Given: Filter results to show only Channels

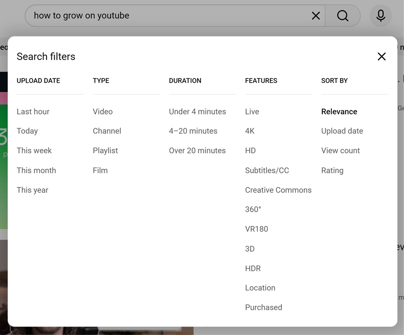Looking at the screenshot, I should click(x=107, y=131).
